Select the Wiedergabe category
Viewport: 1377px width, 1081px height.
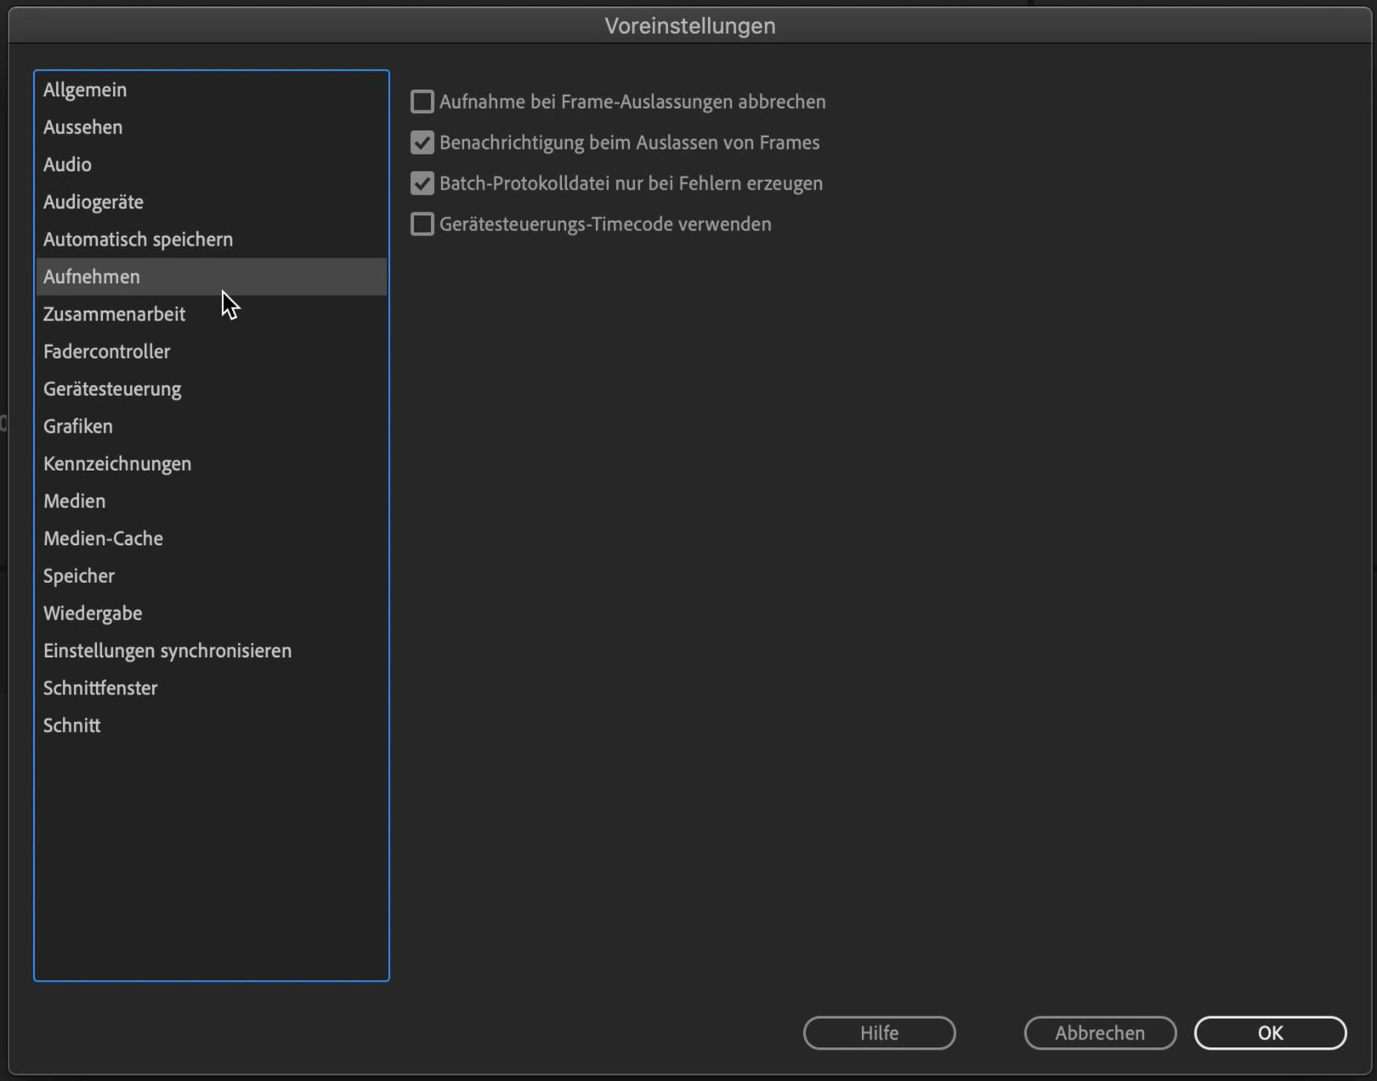pyautogui.click(x=93, y=614)
